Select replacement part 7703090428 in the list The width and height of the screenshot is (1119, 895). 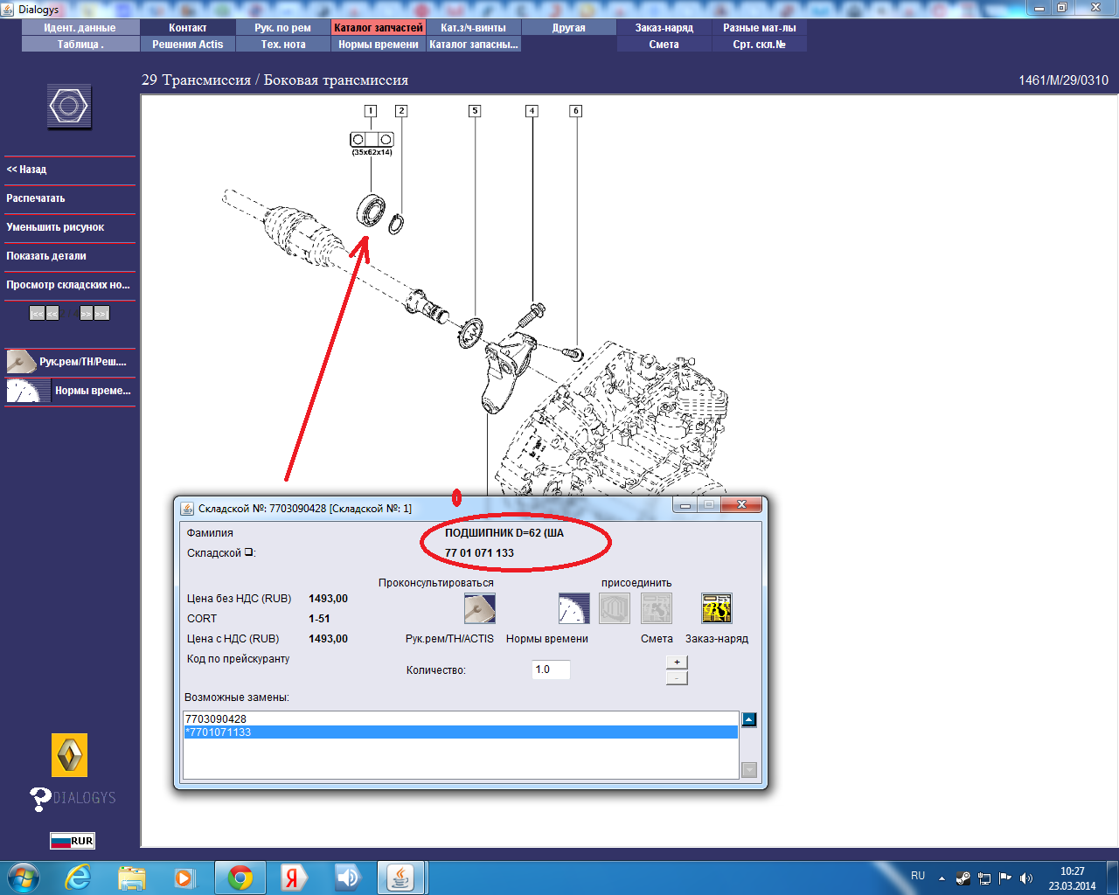461,719
